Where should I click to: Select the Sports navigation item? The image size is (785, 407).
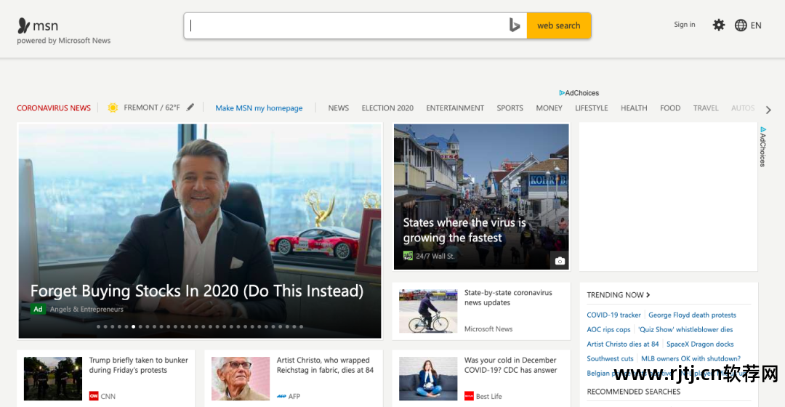(510, 108)
